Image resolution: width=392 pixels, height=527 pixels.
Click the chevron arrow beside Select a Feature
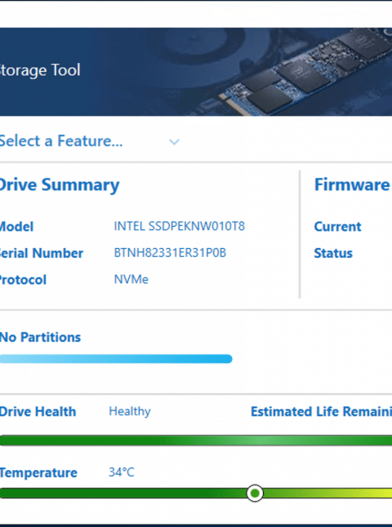point(174,142)
